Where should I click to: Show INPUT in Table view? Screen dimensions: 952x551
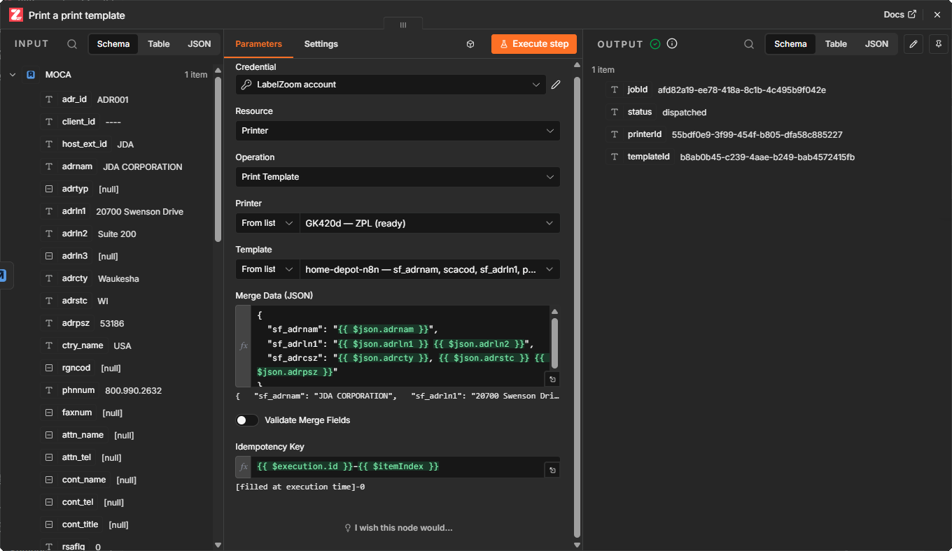(x=159, y=44)
